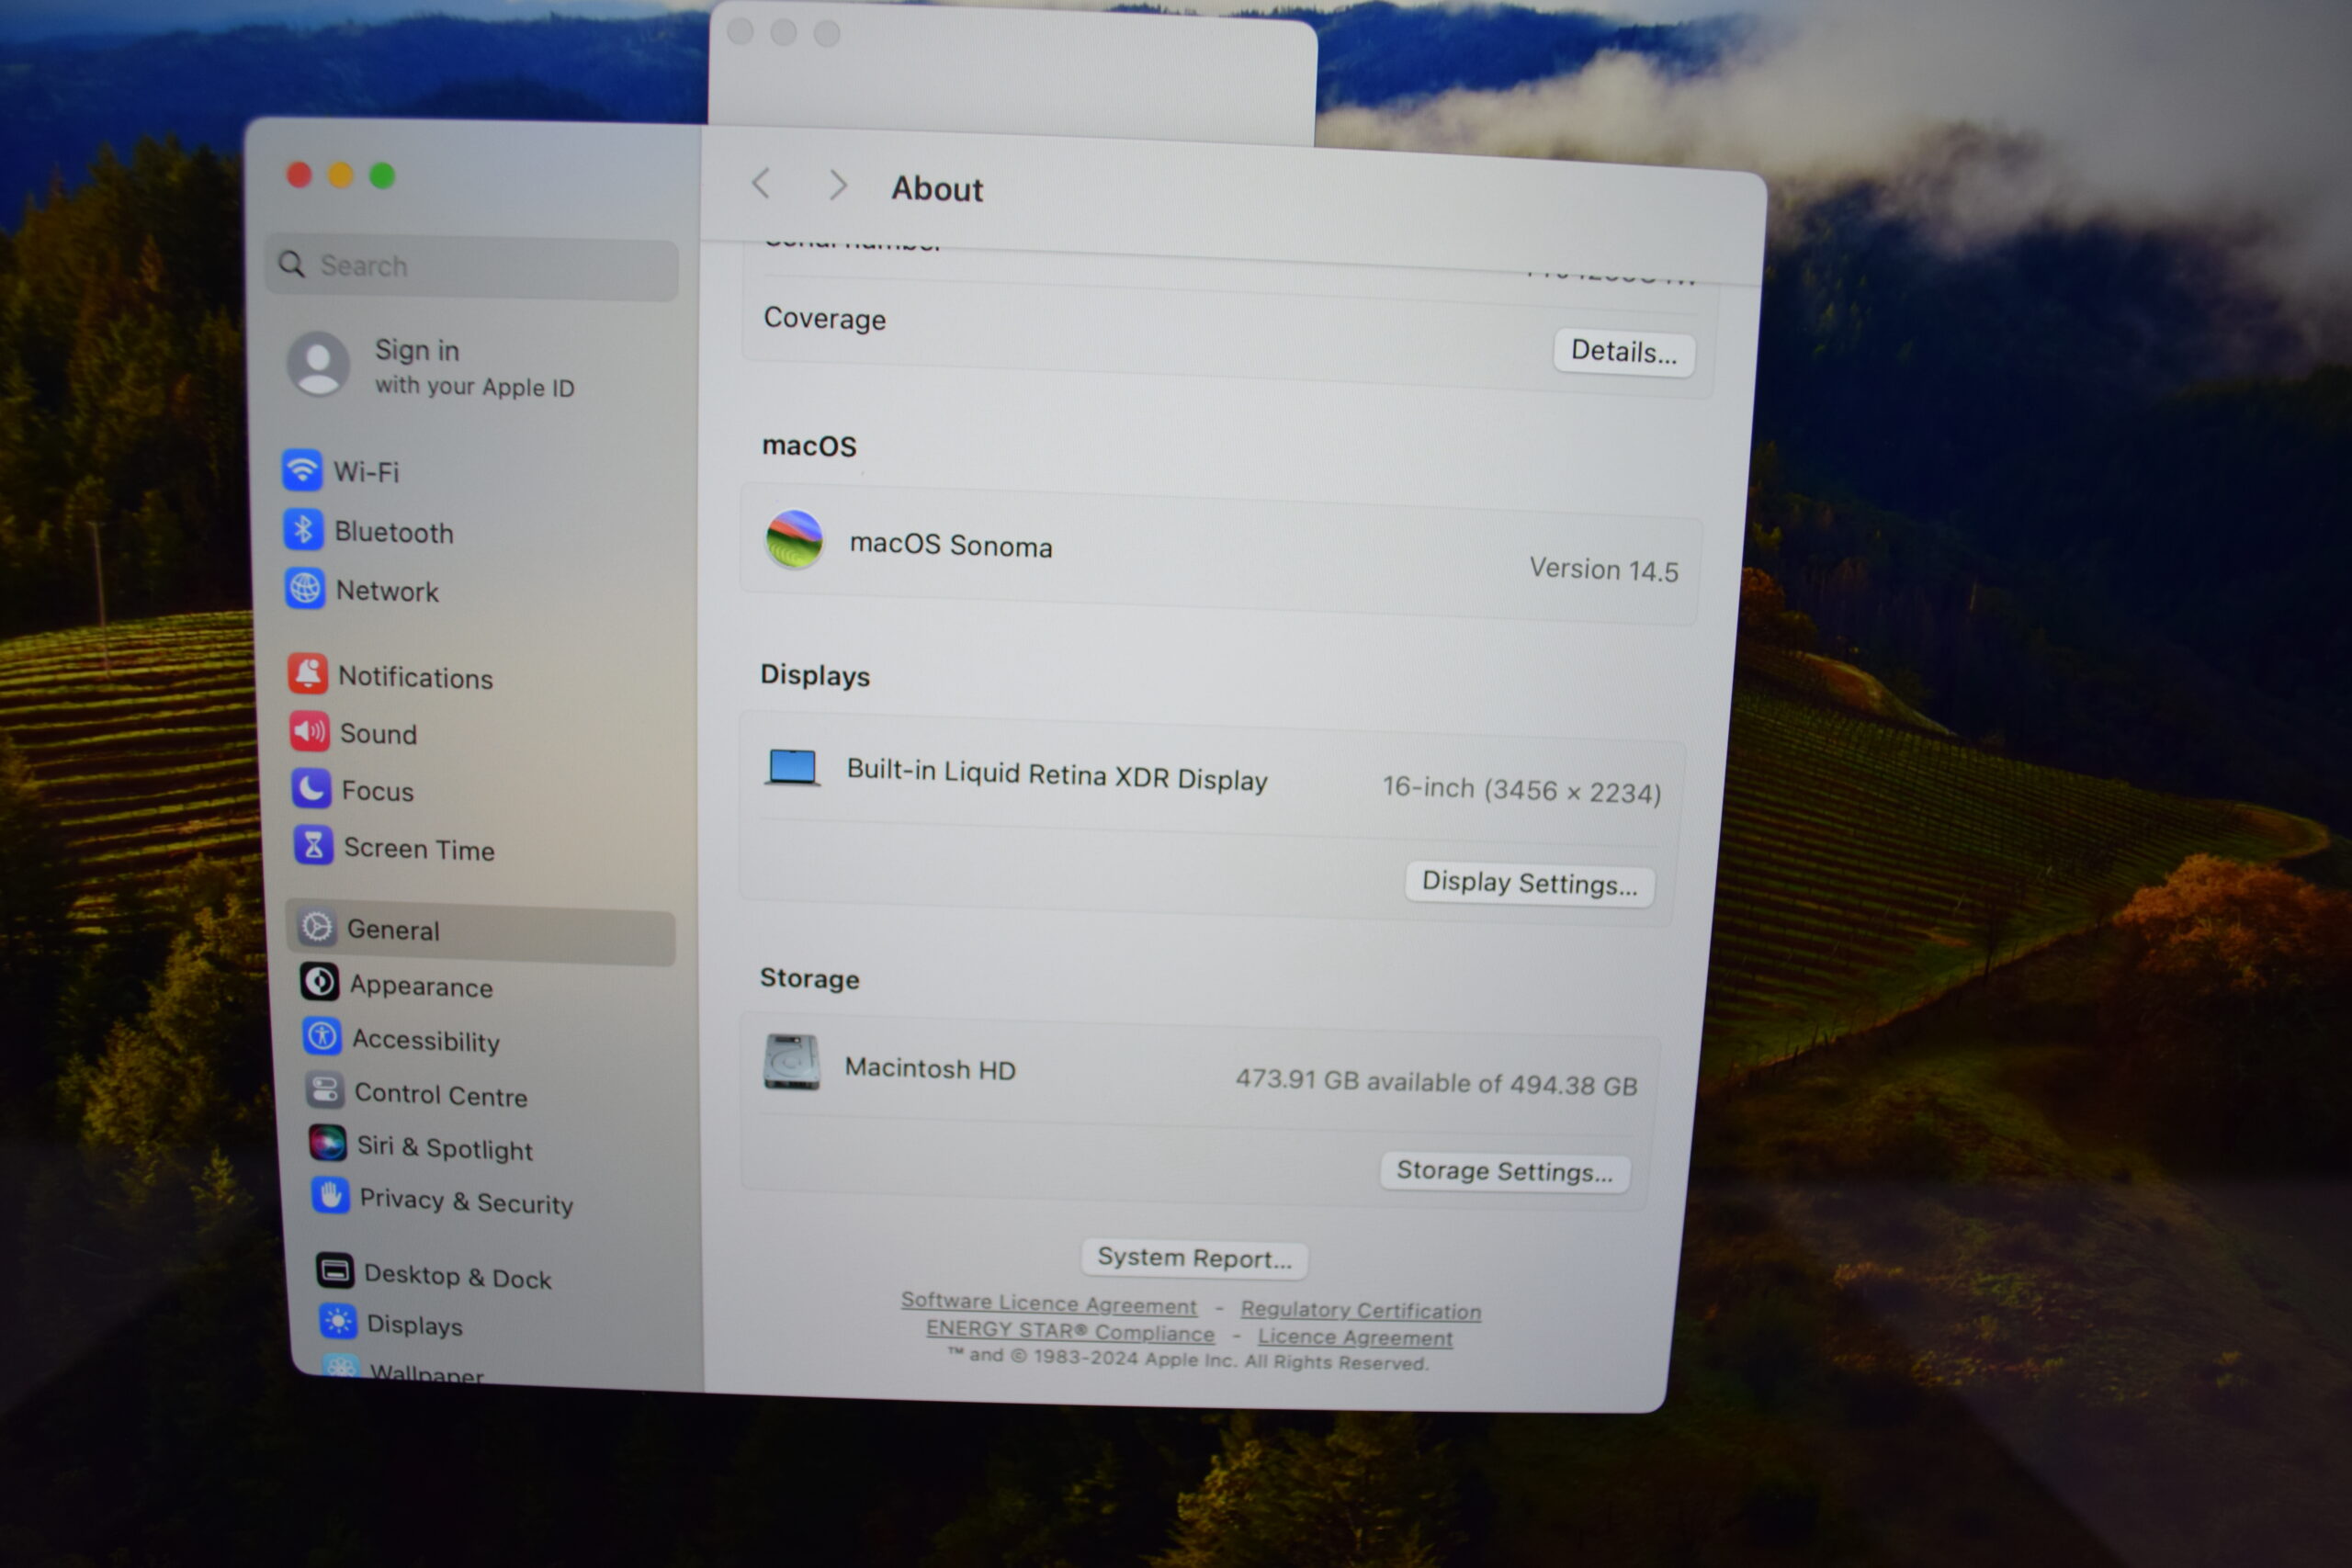Image resolution: width=2352 pixels, height=1568 pixels.
Task: Select Desktop & Dock label
Action: tap(458, 1277)
